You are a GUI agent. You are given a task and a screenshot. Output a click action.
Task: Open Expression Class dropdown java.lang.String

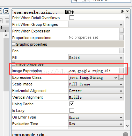pyautogui.click(x=93, y=77)
